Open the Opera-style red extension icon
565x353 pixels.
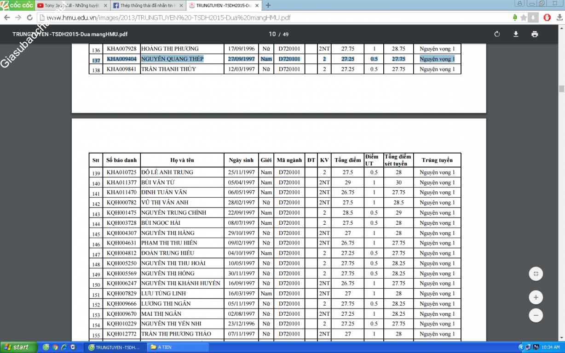pyautogui.click(x=547, y=18)
